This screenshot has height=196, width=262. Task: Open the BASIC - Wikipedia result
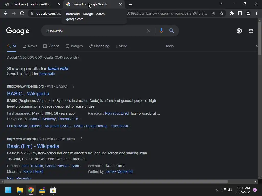(x=28, y=94)
